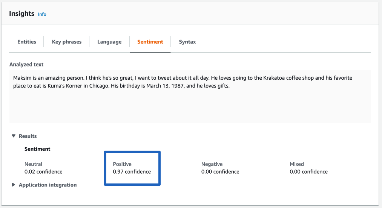The height and width of the screenshot is (208, 382).
Task: Click the 'Results' section label
Action: [28, 136]
